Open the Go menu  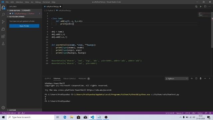[x=32, y=2]
